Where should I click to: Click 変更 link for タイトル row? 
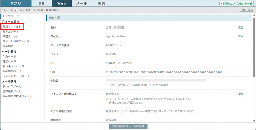[x=241, y=36]
